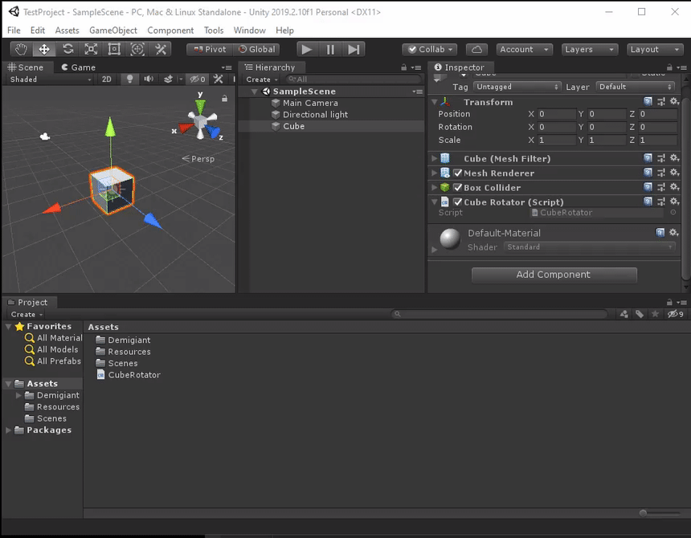Open the cloud Services button
Screen dimensions: 691x538
coord(476,49)
